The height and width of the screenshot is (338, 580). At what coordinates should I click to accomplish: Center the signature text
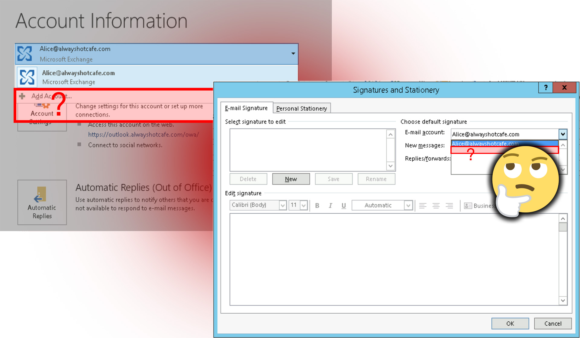[x=436, y=205]
